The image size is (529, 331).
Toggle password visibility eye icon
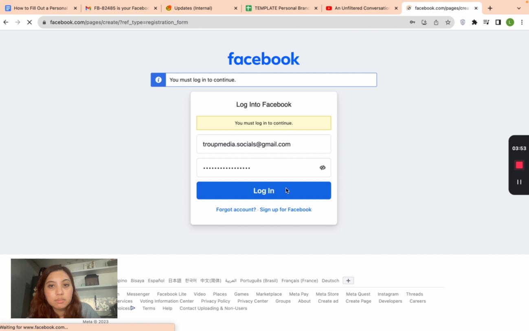pos(322,168)
